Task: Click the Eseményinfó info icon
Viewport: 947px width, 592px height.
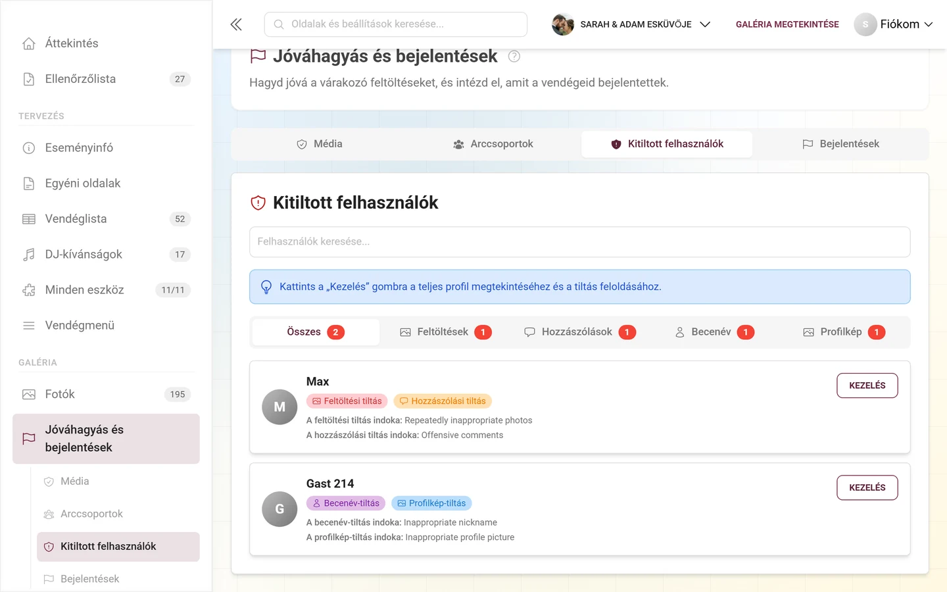Action: tap(29, 148)
